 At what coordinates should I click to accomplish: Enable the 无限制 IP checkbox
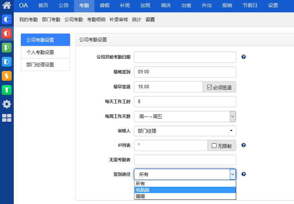tap(214, 145)
